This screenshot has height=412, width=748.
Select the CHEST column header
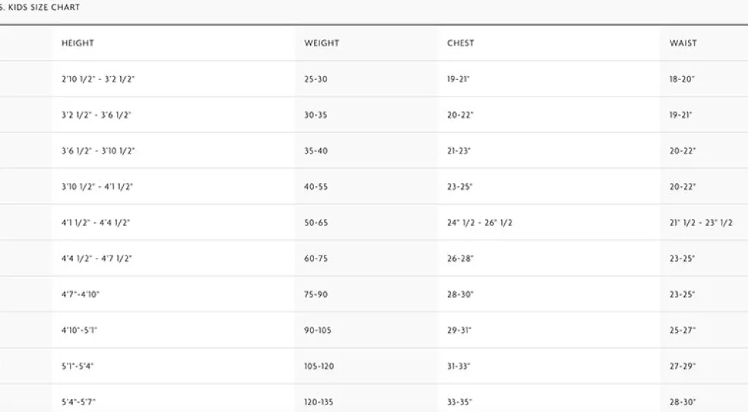coord(460,43)
